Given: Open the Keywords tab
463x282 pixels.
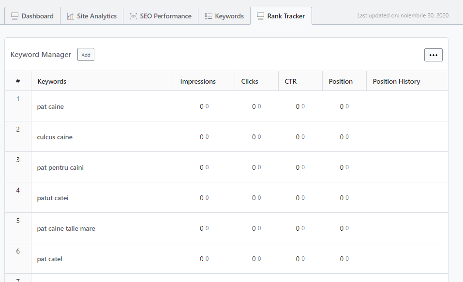Looking at the screenshot, I should point(229,16).
